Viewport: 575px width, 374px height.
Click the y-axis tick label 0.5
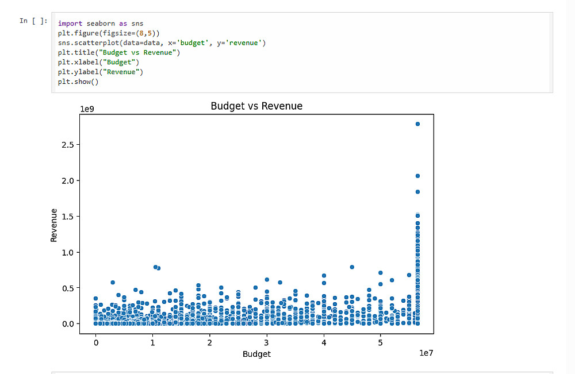[x=68, y=288]
